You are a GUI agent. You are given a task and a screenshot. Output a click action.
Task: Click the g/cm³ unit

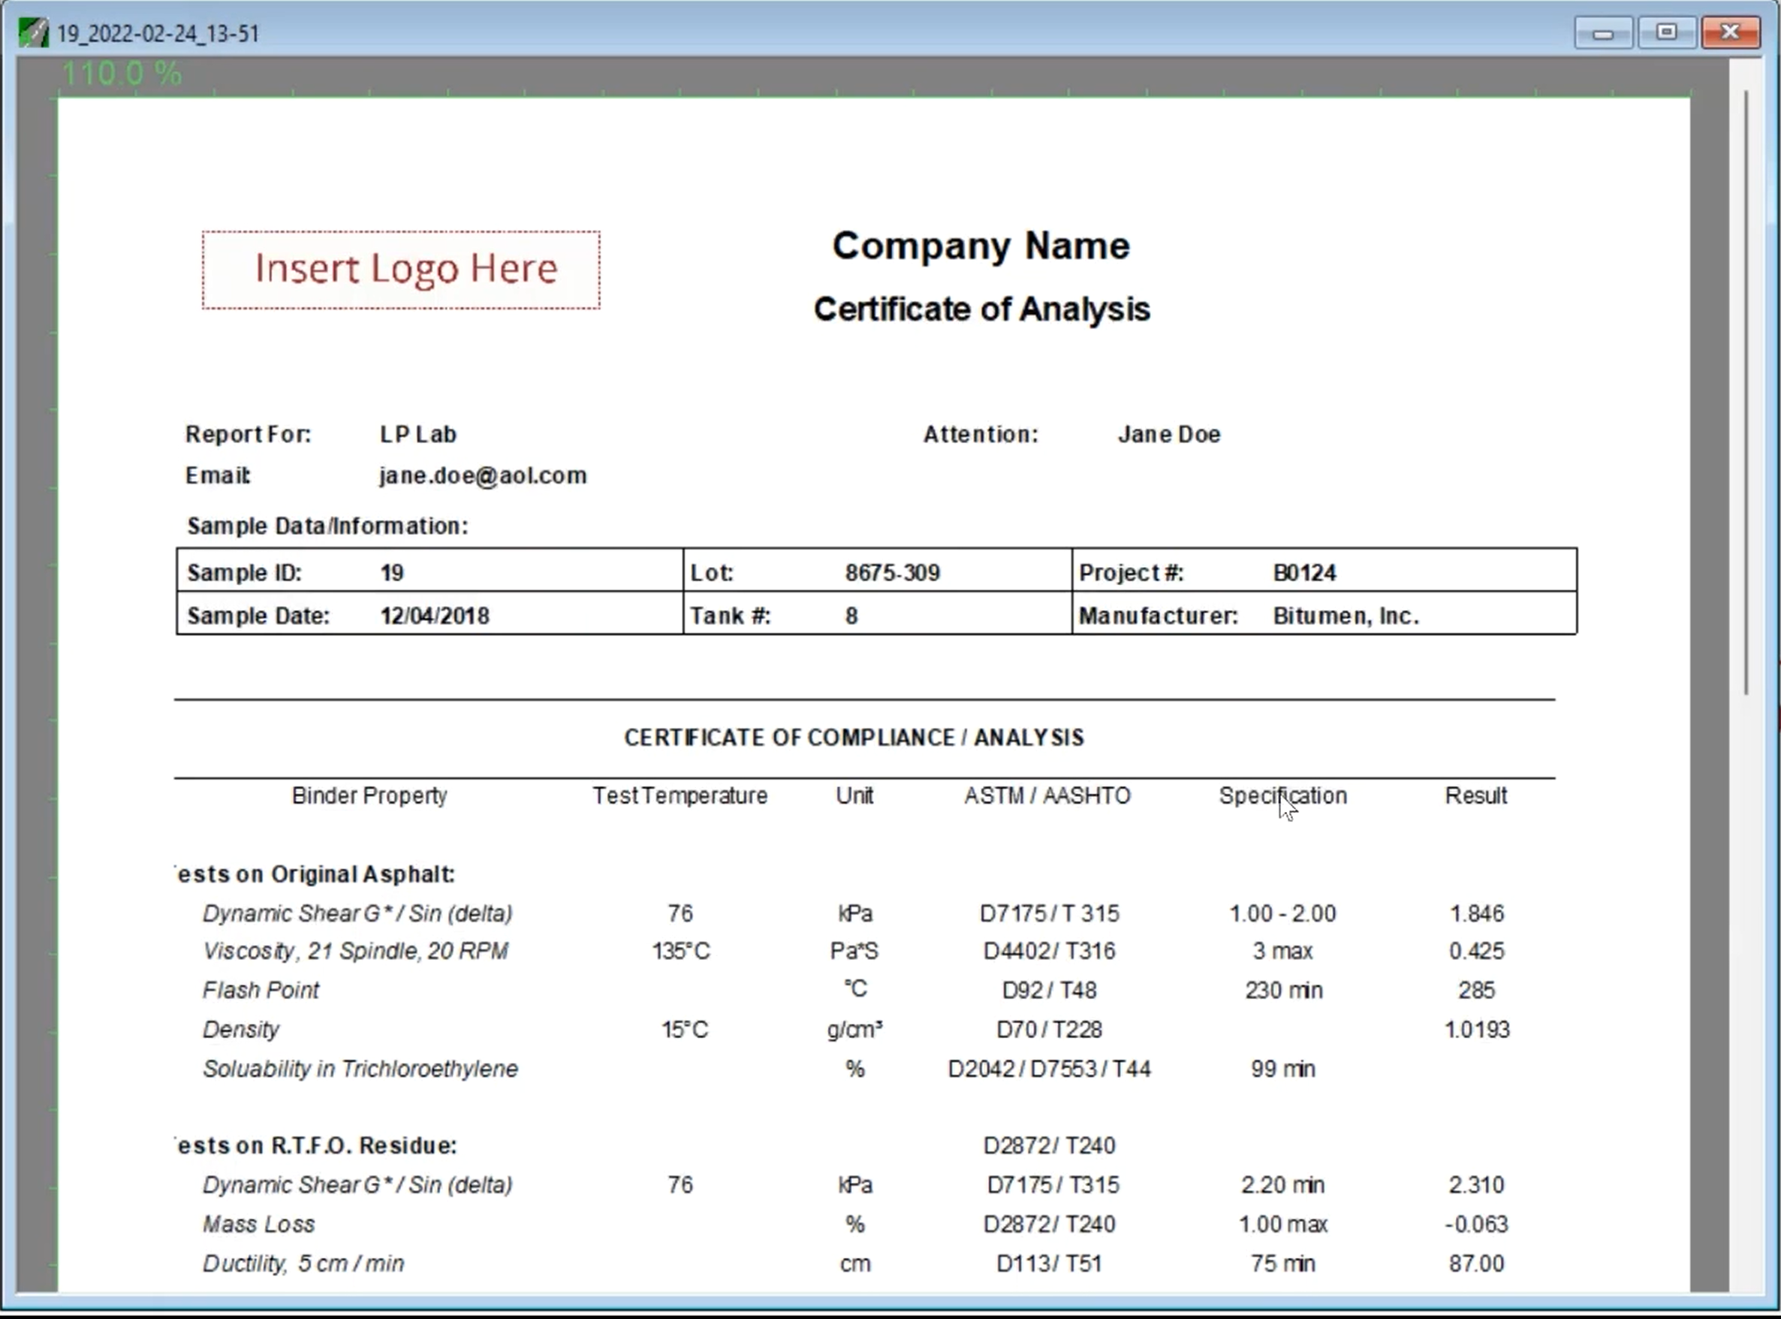click(854, 1029)
